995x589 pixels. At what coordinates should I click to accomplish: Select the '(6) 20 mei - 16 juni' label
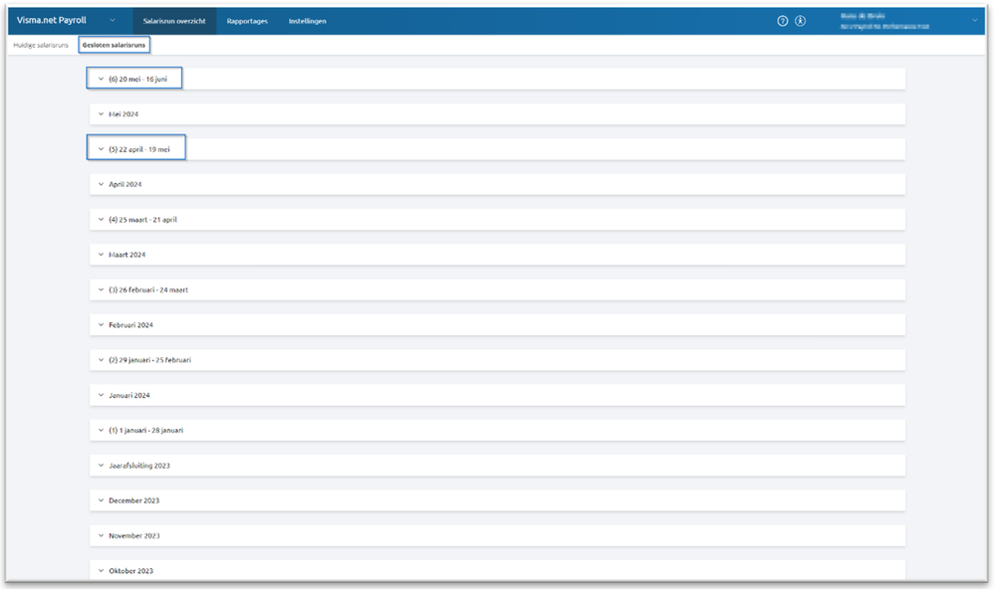point(137,80)
